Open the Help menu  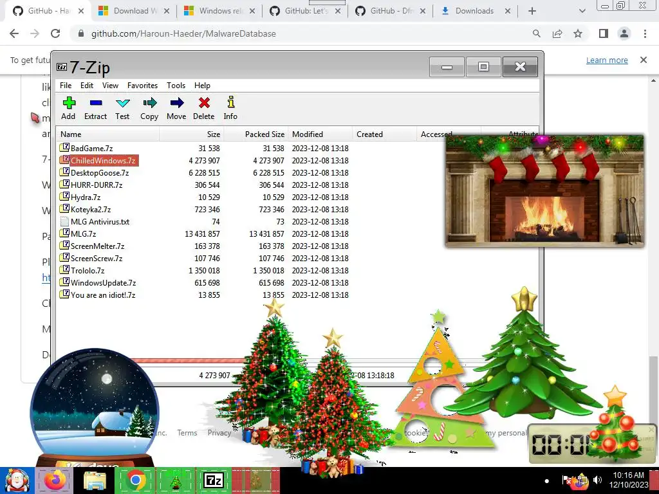[202, 86]
